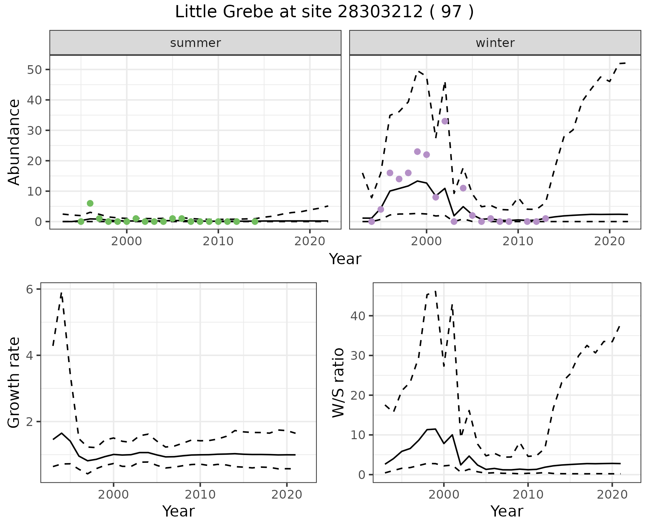This screenshot has width=649, height=527.
Task: Click the leftmost purple point in winter panel
Action: [x=371, y=222]
